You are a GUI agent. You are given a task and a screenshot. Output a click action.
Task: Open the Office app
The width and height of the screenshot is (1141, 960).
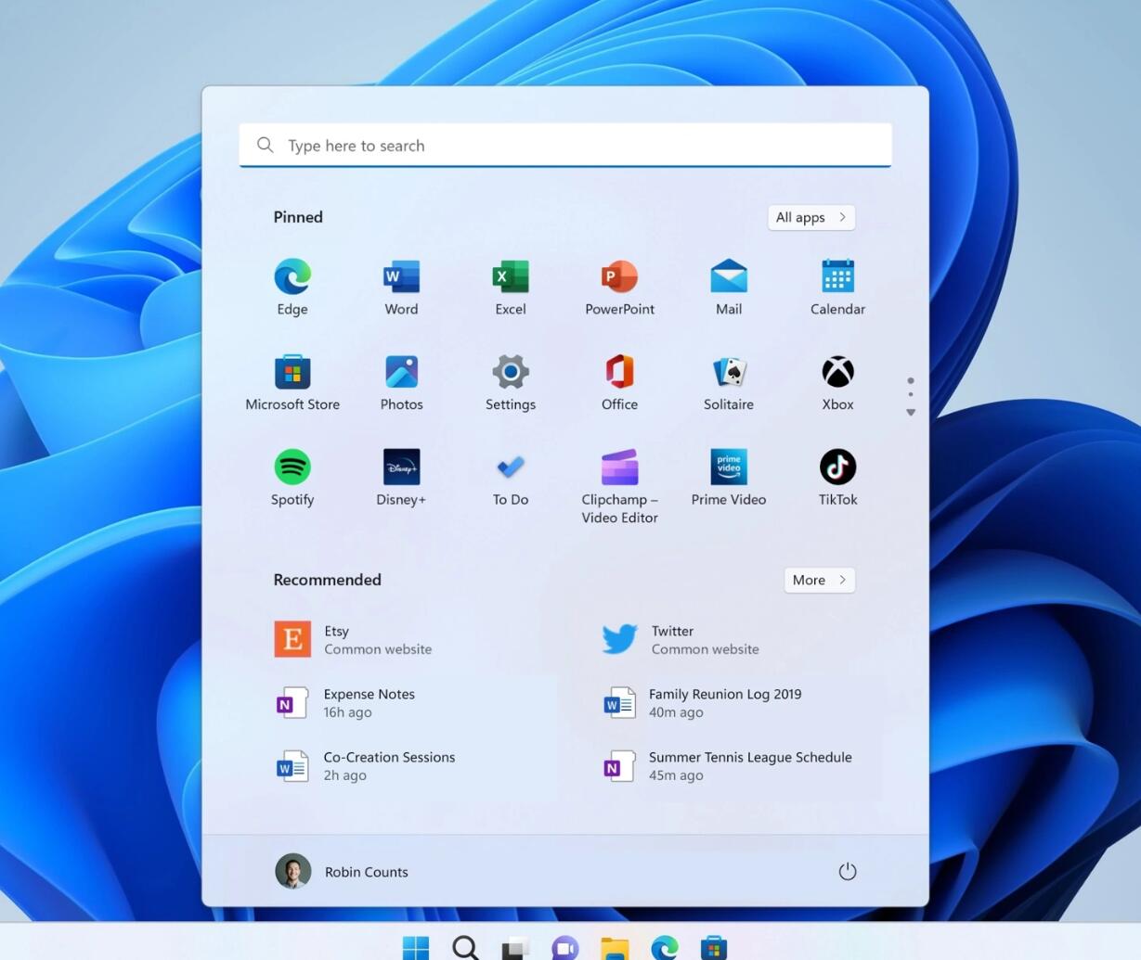(x=619, y=383)
